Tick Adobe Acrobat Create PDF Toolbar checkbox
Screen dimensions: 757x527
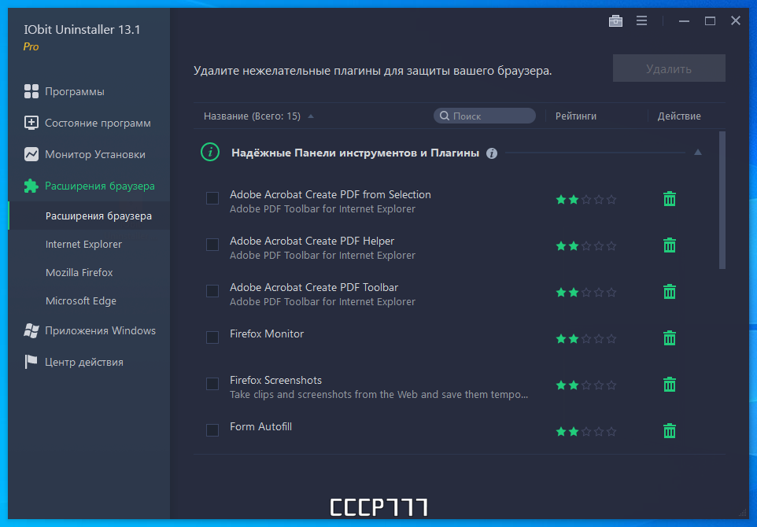click(212, 291)
